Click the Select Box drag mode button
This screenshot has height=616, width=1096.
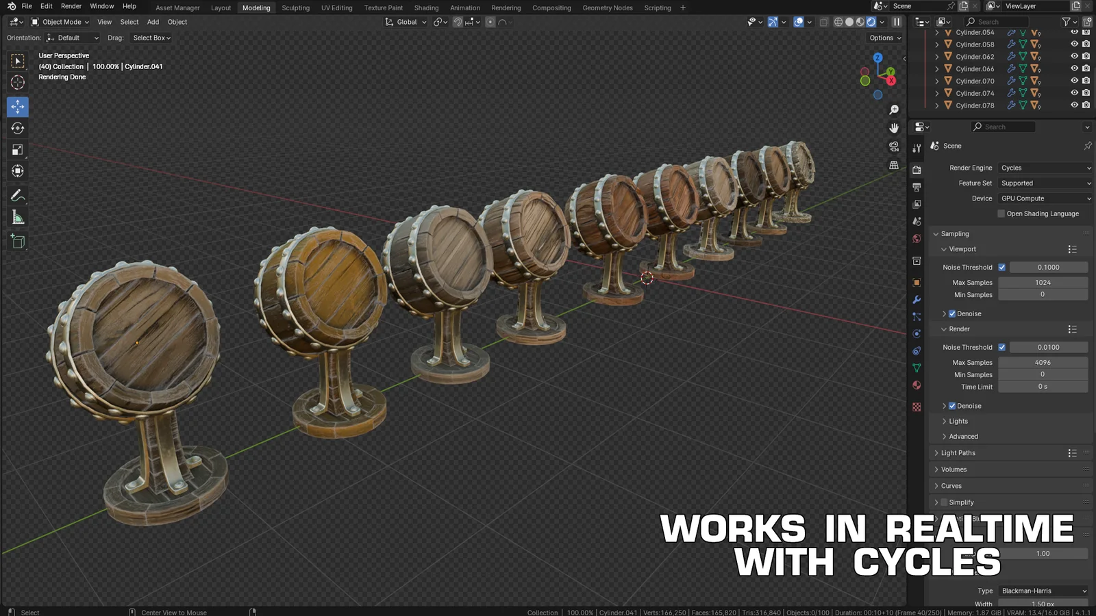click(x=151, y=38)
